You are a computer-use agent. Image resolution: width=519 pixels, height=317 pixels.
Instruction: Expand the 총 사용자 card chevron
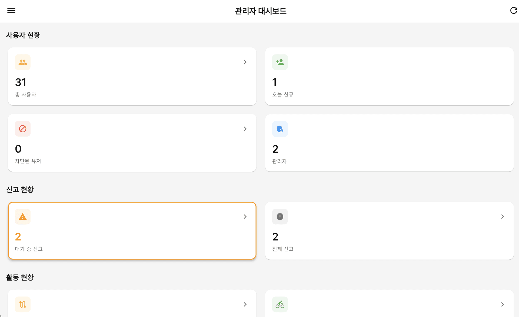tap(245, 62)
